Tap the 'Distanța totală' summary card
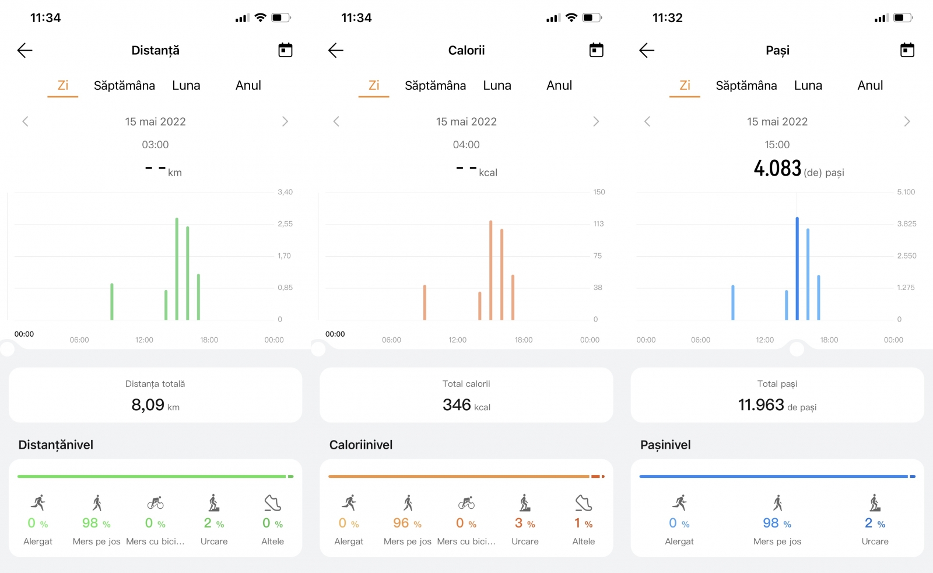Image resolution: width=933 pixels, height=573 pixels. [x=155, y=396]
